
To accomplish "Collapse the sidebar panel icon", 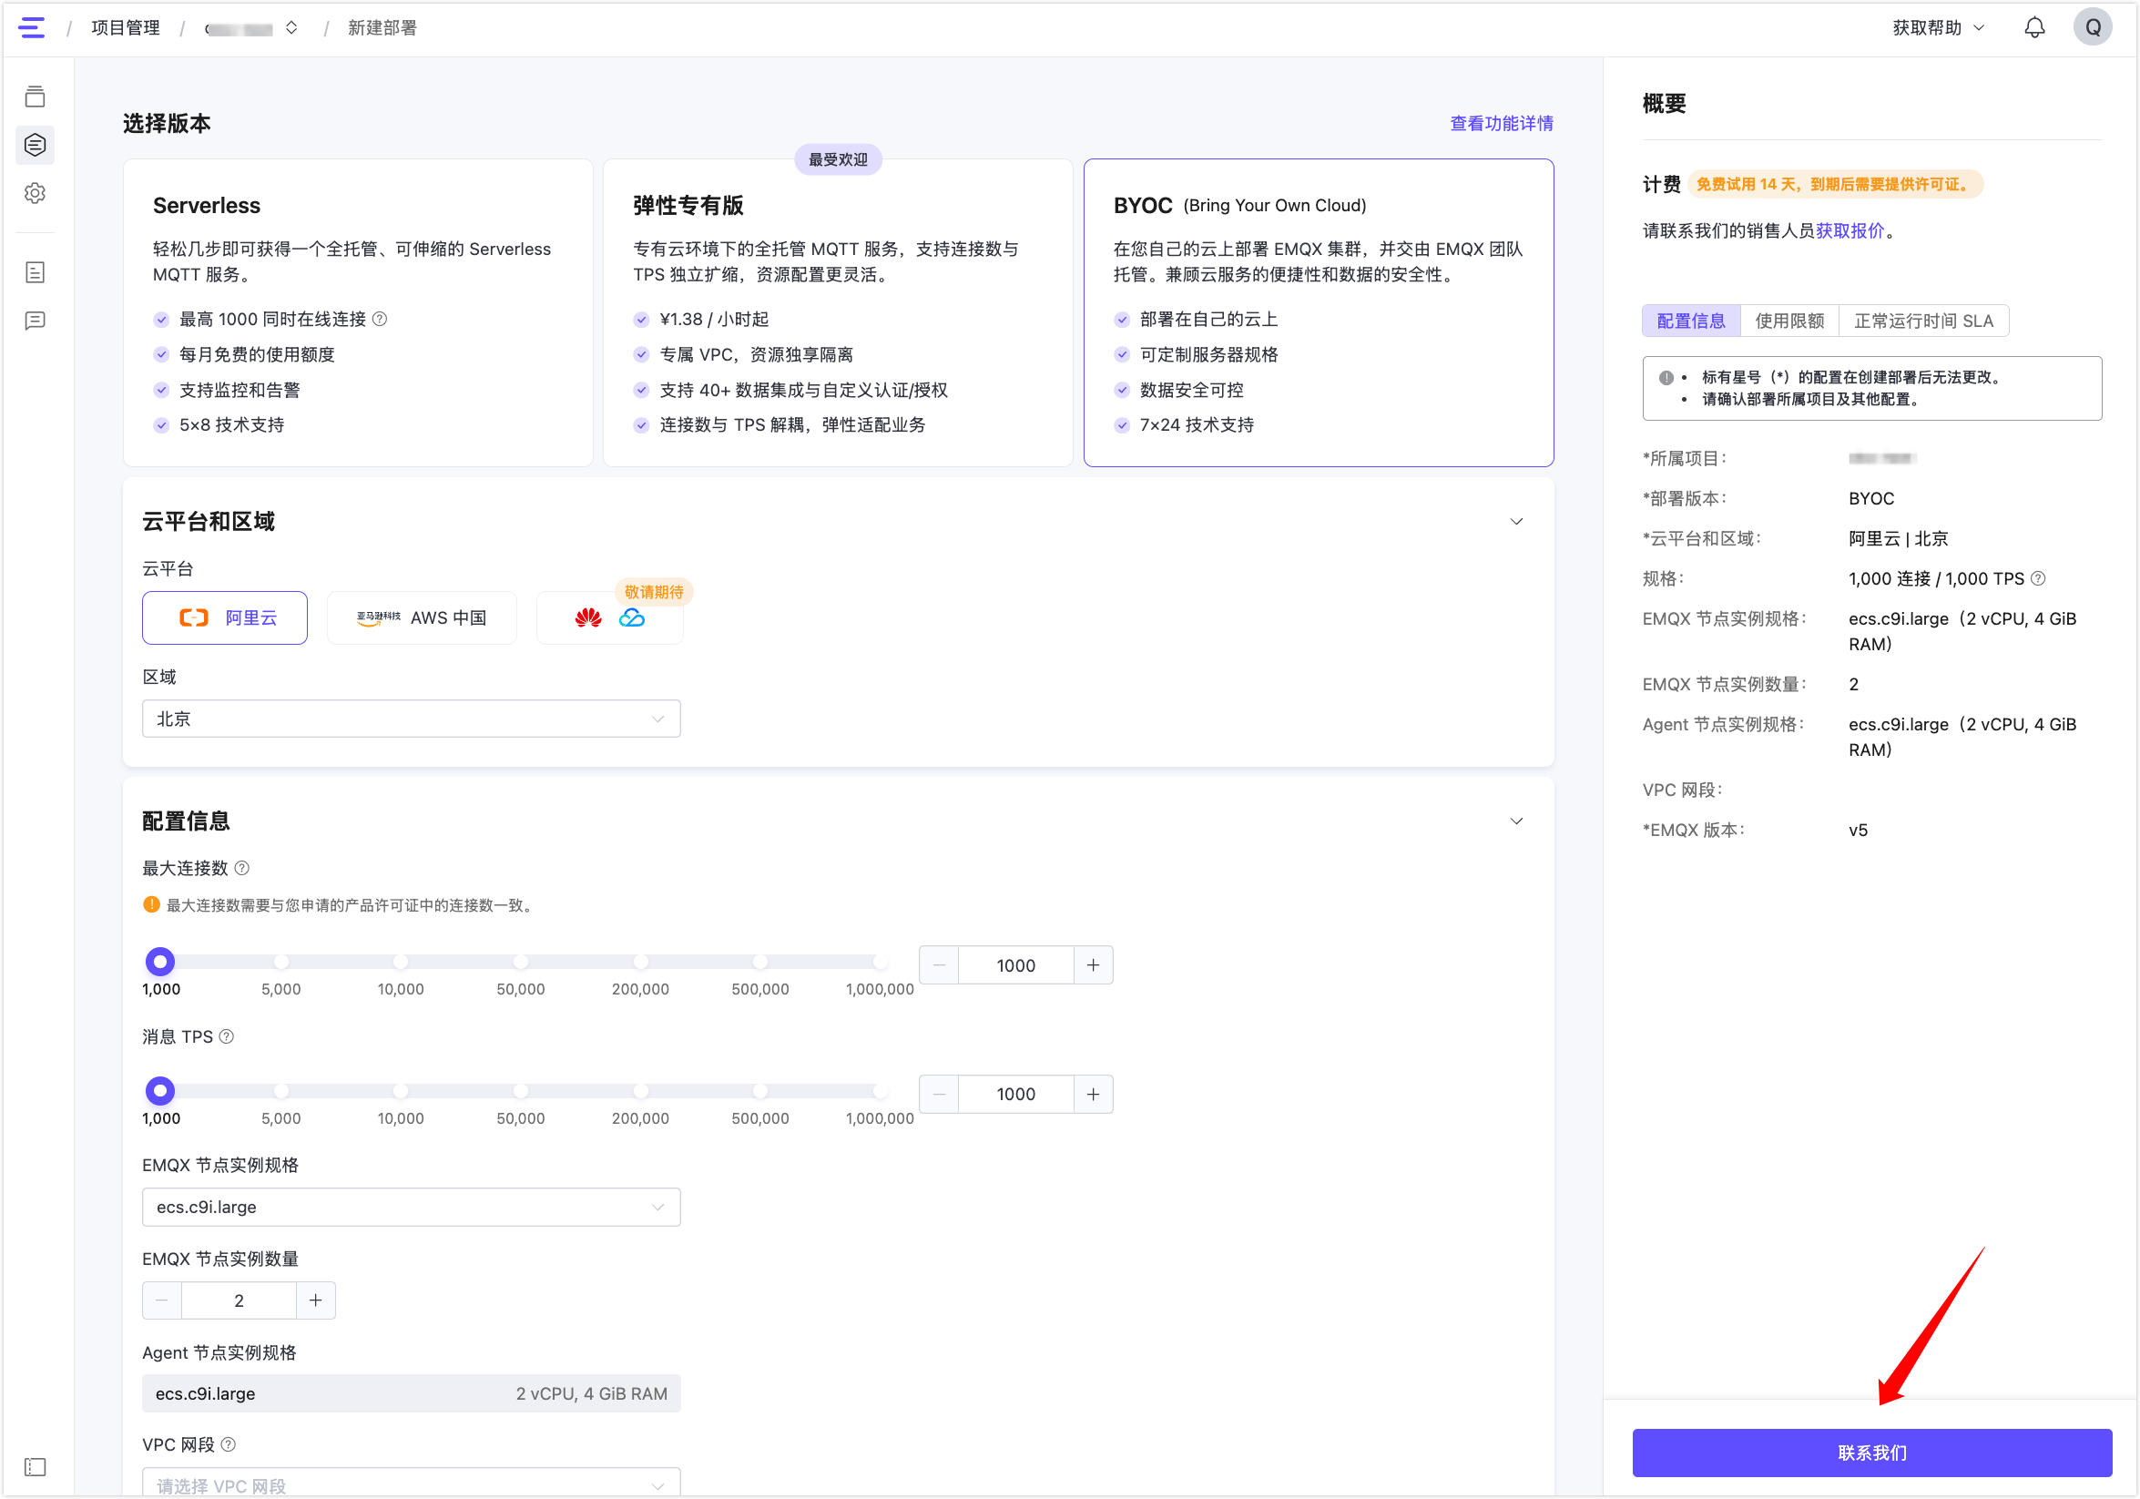I will pyautogui.click(x=36, y=1466).
